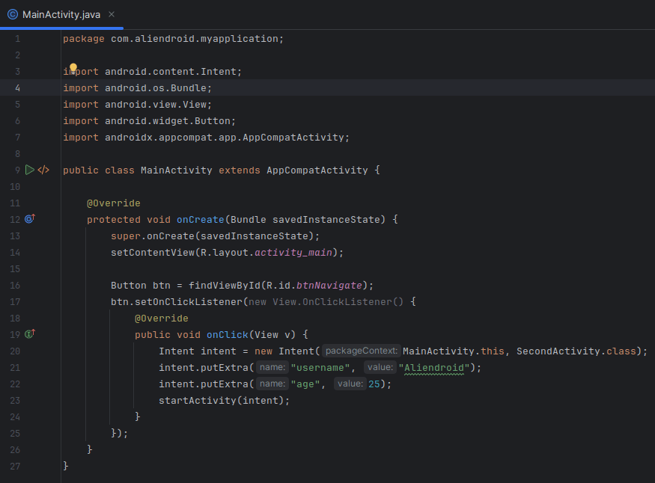
Task: Click the "username" string literal
Action: tap(320, 368)
